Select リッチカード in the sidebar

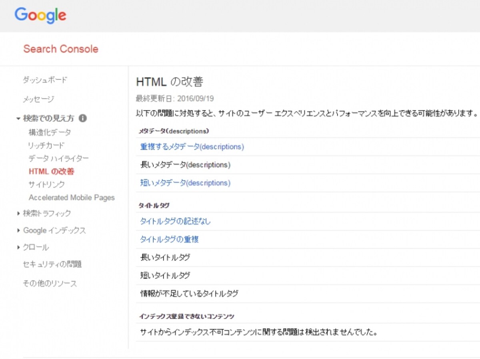coord(46,145)
